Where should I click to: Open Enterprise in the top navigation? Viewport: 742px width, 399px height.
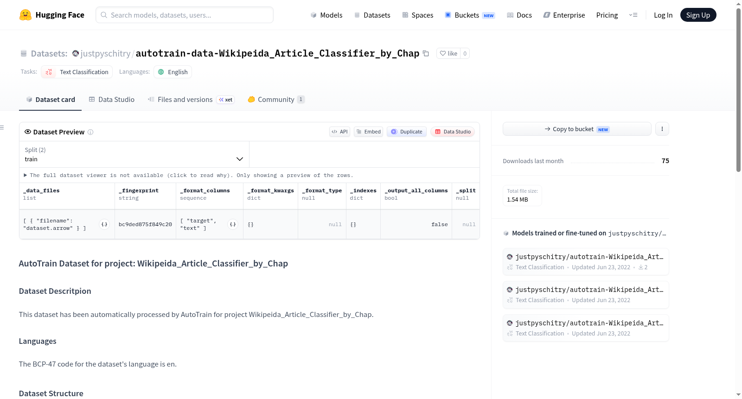tap(564, 15)
